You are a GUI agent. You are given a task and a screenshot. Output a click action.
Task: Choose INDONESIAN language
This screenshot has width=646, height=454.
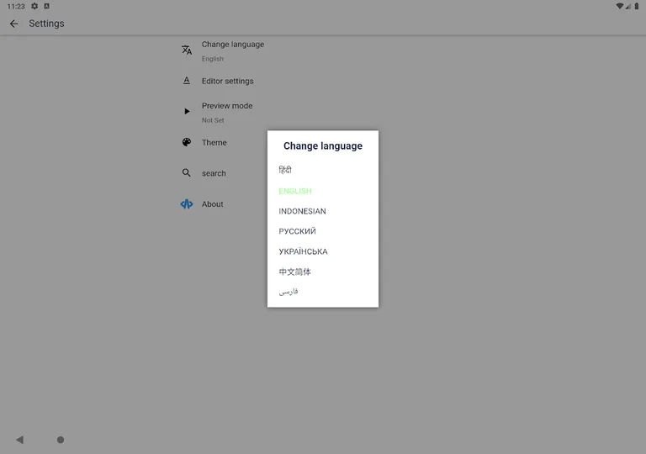302,211
